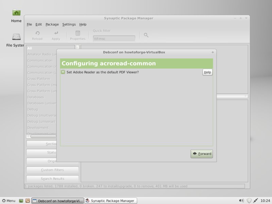Click the Synaptic window maximize icon
Screen dimensions: 272x204
[x=241, y=18]
